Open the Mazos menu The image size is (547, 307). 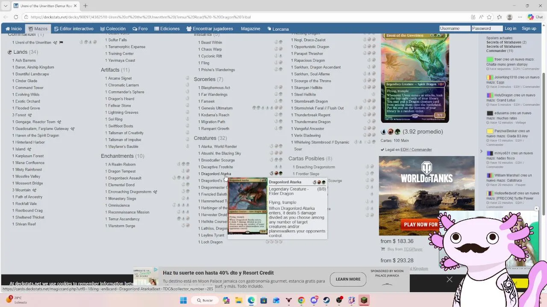click(x=38, y=29)
